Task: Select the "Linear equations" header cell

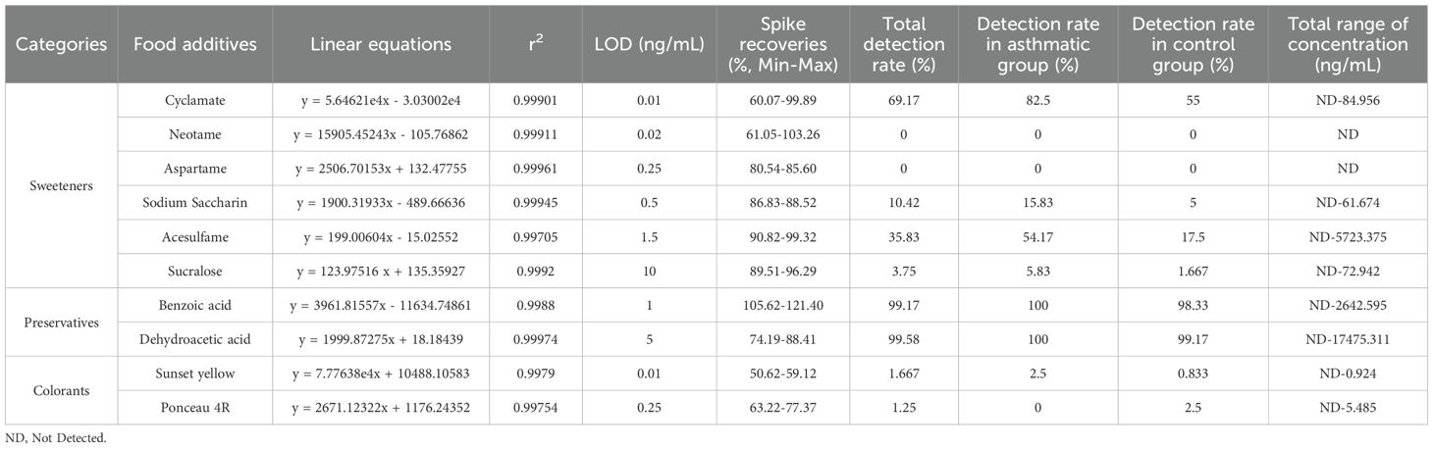Action: (x=381, y=44)
